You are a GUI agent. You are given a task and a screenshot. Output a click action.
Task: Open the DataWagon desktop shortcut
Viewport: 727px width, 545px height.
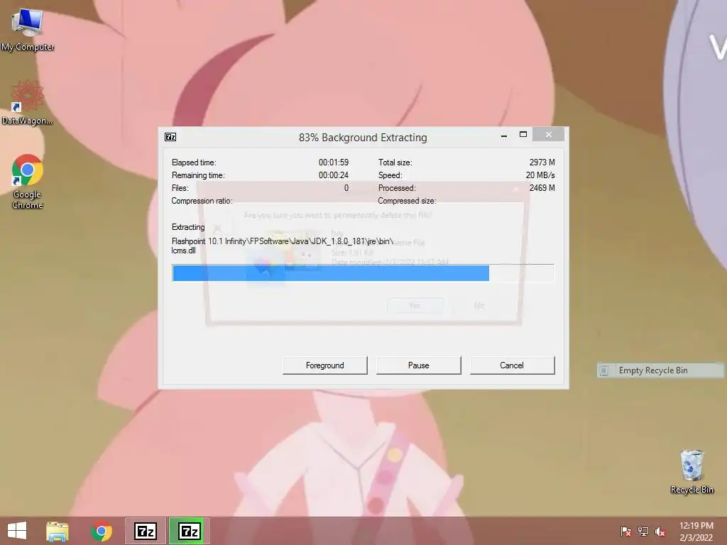coord(28,102)
